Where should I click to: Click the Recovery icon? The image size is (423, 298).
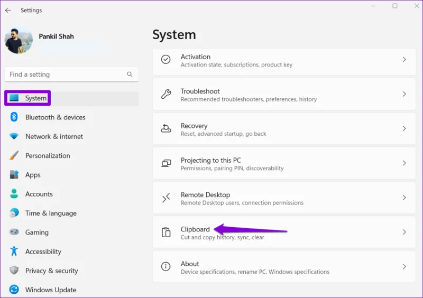(x=166, y=128)
